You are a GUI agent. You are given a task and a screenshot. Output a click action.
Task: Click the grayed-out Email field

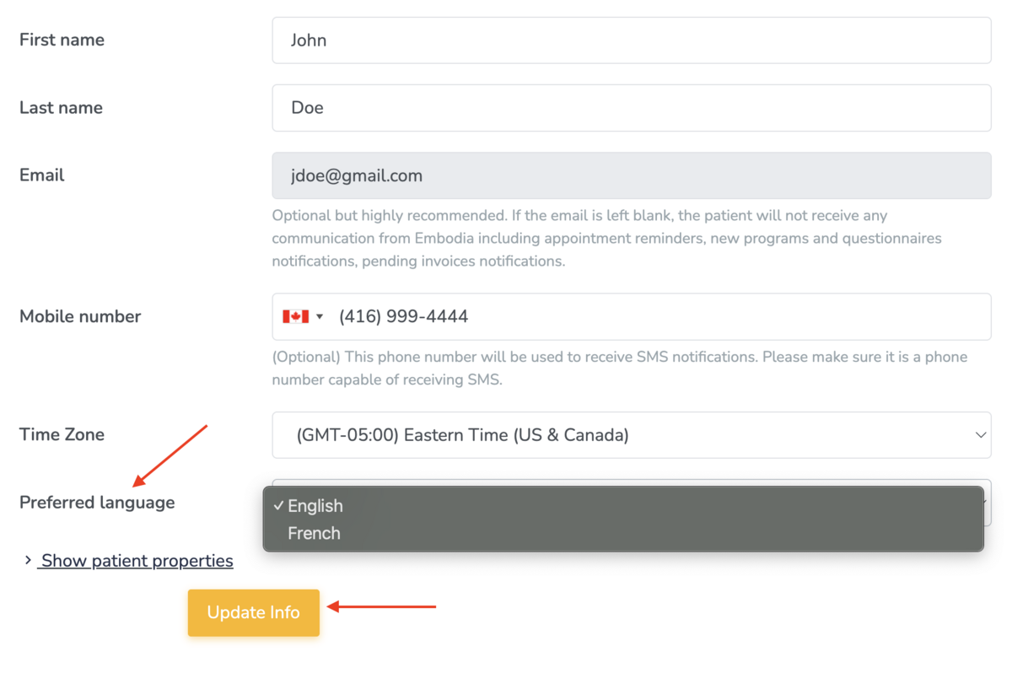[x=631, y=175]
